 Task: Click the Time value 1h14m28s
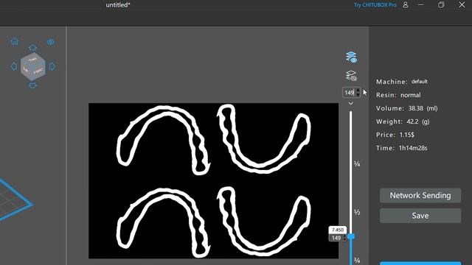click(x=413, y=148)
